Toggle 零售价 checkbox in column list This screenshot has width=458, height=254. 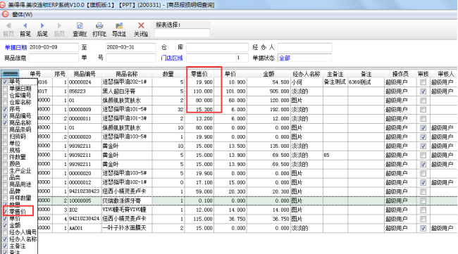(6, 211)
